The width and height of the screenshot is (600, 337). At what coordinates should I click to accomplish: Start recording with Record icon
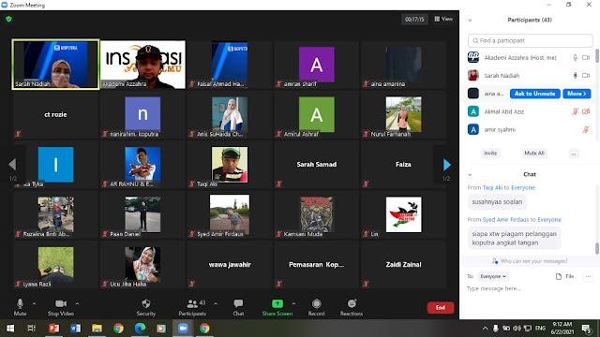(x=316, y=307)
